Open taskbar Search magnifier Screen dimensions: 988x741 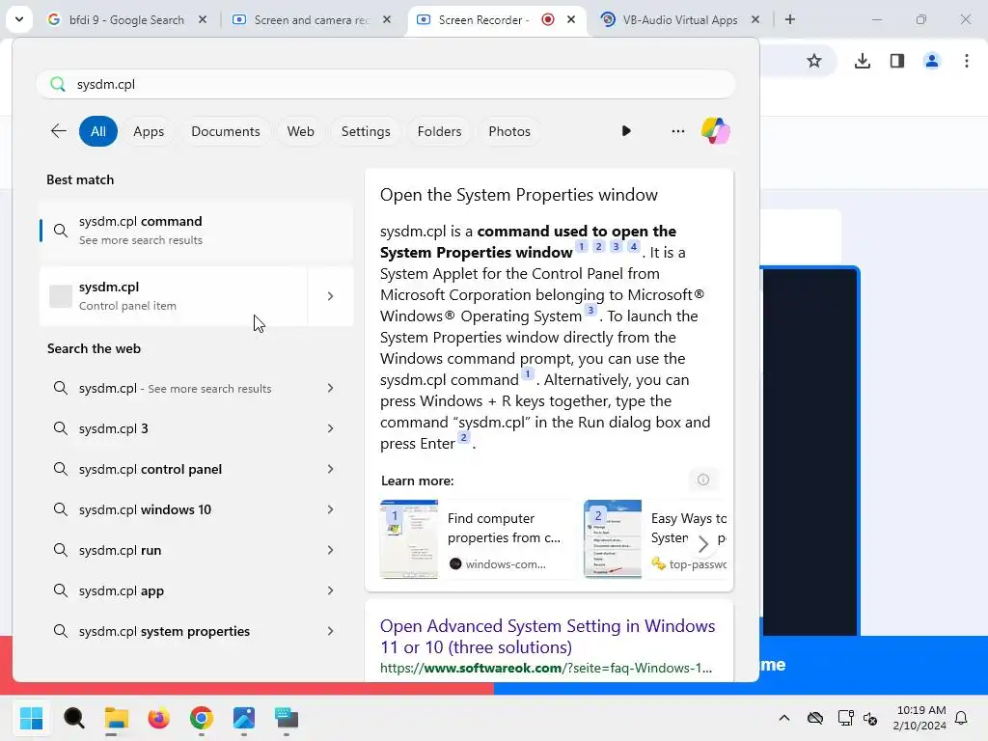point(73,718)
